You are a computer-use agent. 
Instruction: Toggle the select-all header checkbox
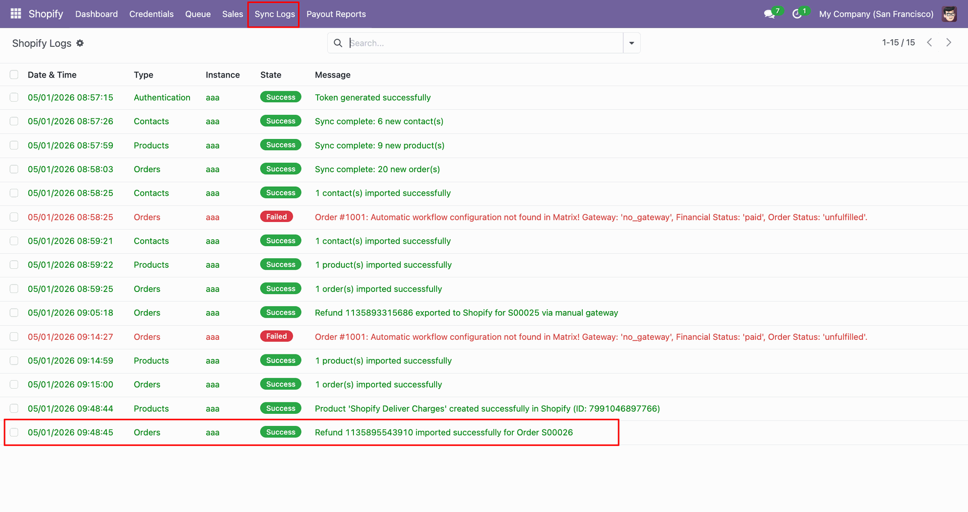(14, 75)
